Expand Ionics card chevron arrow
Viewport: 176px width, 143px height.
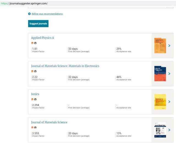[169, 102]
